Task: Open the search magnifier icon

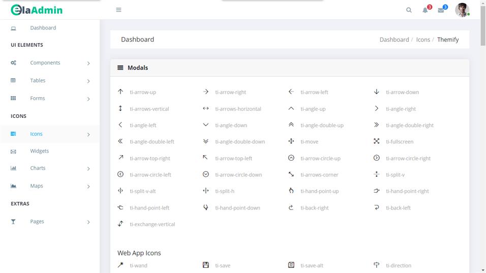Action: [409, 10]
